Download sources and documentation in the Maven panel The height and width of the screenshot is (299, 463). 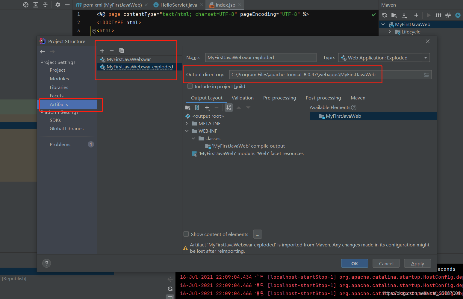[404, 15]
